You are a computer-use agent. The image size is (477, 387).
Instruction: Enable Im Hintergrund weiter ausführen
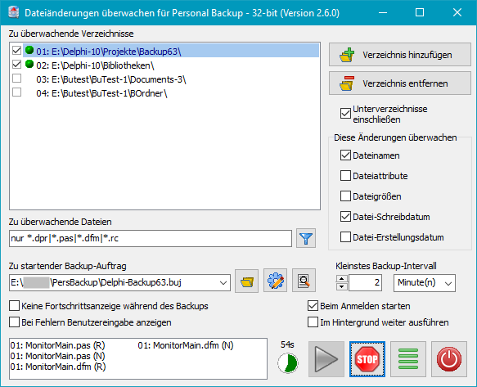313,322
